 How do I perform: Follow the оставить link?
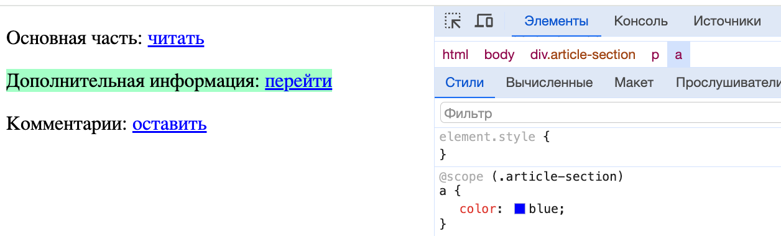pyautogui.click(x=169, y=124)
